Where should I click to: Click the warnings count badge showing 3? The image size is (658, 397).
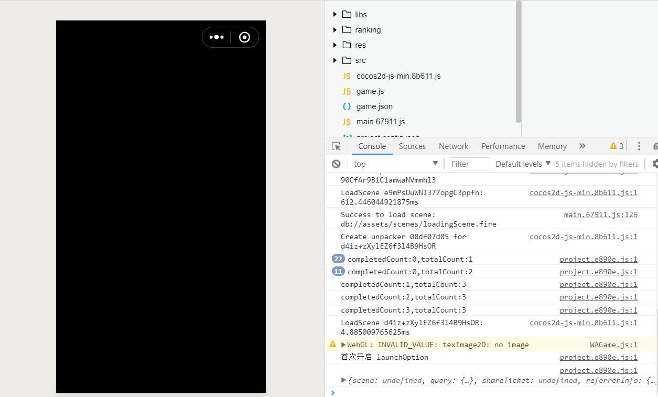tap(617, 146)
